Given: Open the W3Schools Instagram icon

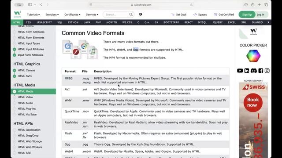Looking at the screenshot, I should (x=267, y=71).
